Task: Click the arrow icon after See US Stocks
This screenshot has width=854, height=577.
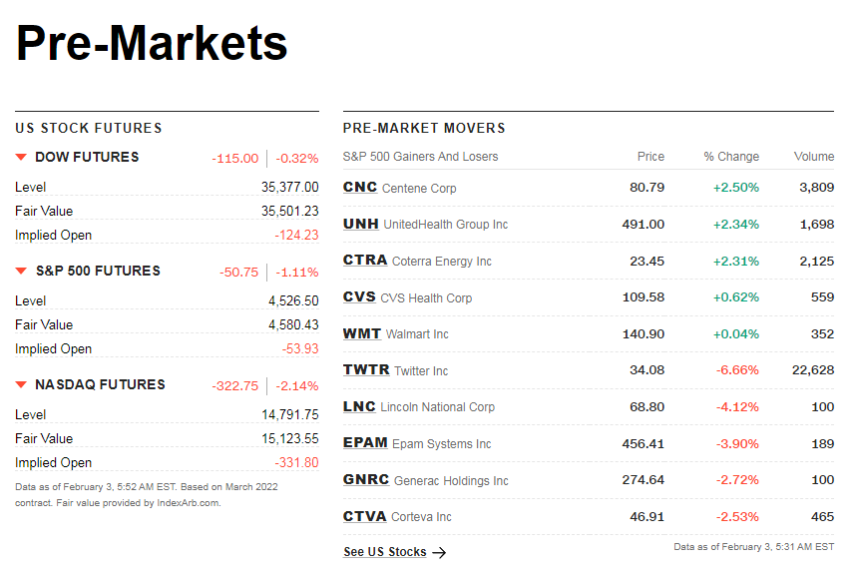Action: (439, 552)
